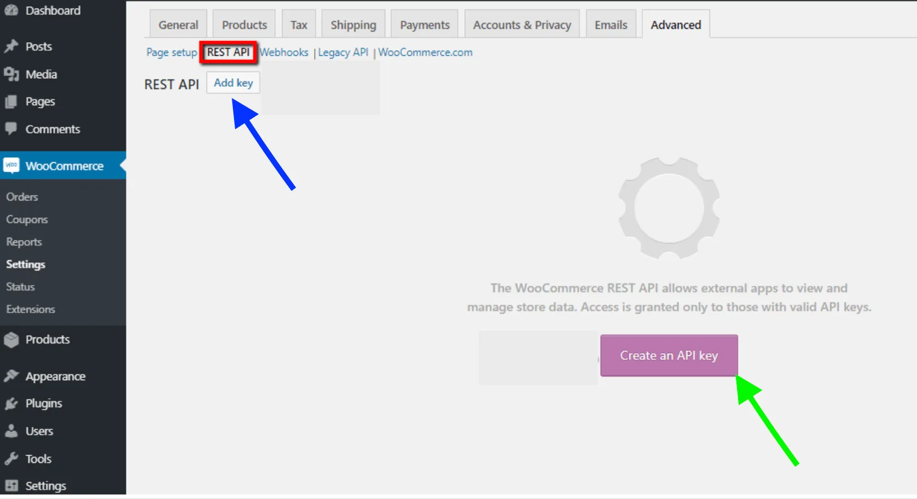The height and width of the screenshot is (499, 917).
Task: Open the Tools menu
Action: (x=38, y=458)
